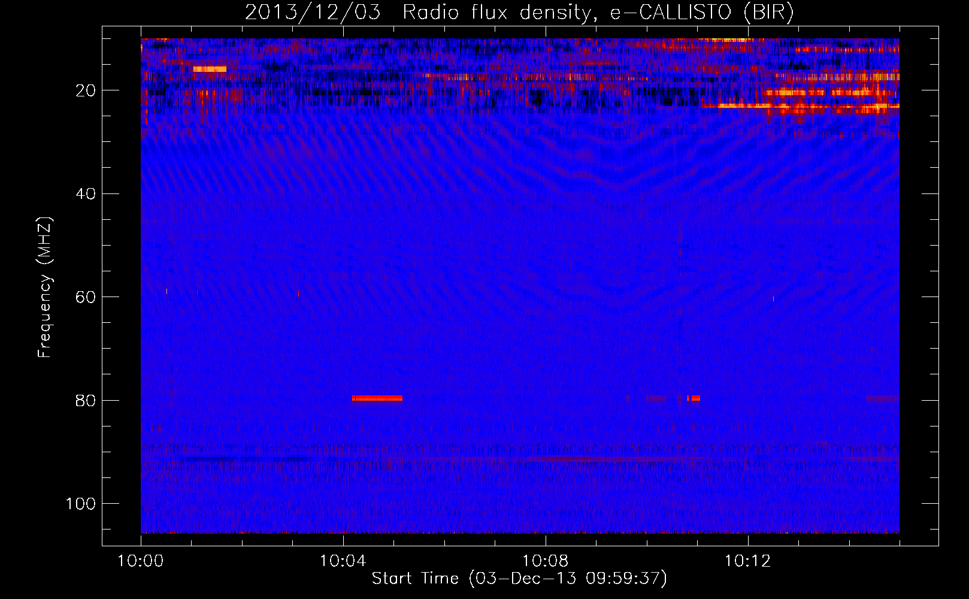The image size is (969, 599).
Task: Click the 100 frequency tick label
Action: tap(81, 504)
